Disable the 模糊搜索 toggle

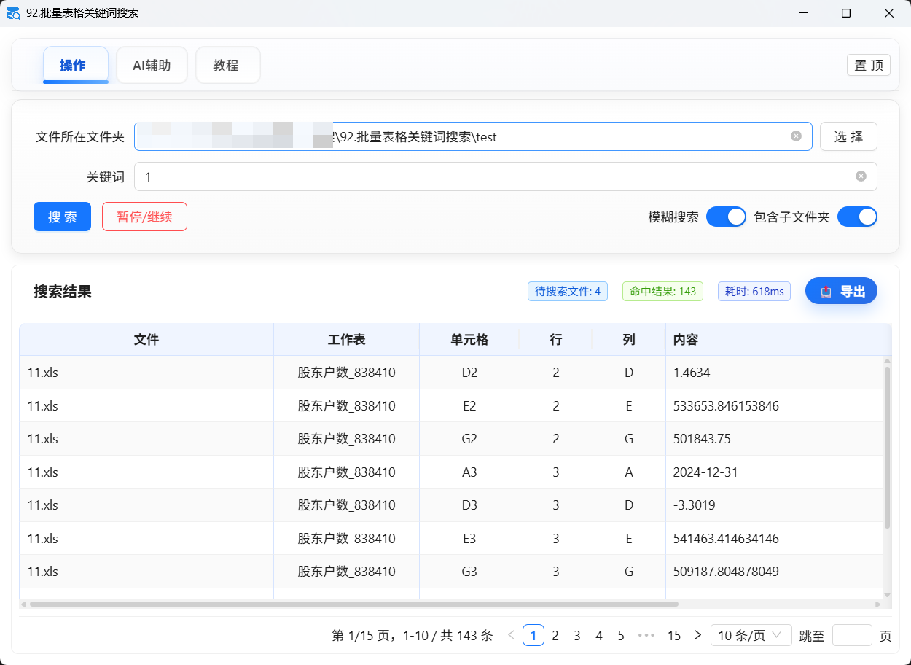(x=726, y=217)
